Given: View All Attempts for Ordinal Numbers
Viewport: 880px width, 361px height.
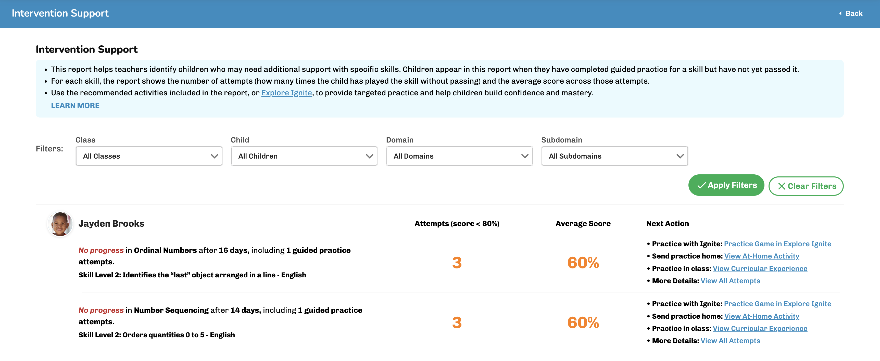Looking at the screenshot, I should (x=730, y=281).
